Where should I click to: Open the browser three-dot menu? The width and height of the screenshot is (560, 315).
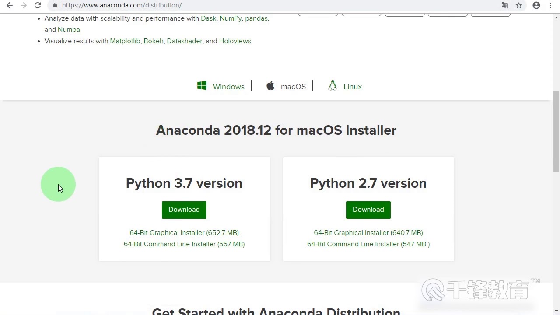point(550,5)
